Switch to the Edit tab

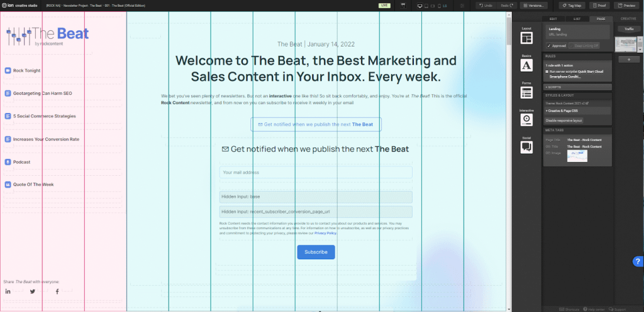pos(554,19)
